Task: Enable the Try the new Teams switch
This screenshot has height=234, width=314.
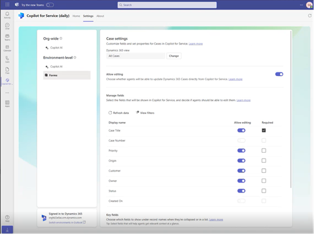Action: pos(50,5)
